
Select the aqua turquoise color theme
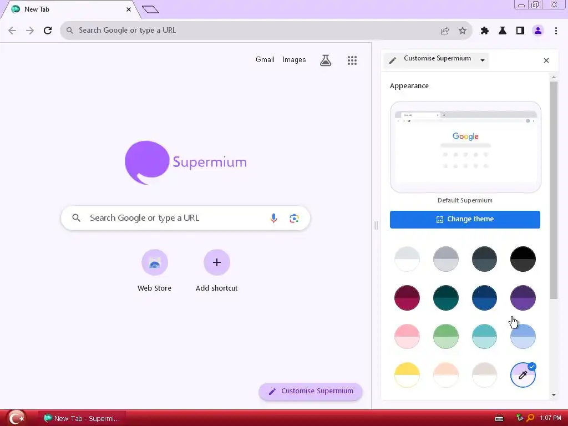pyautogui.click(x=484, y=336)
